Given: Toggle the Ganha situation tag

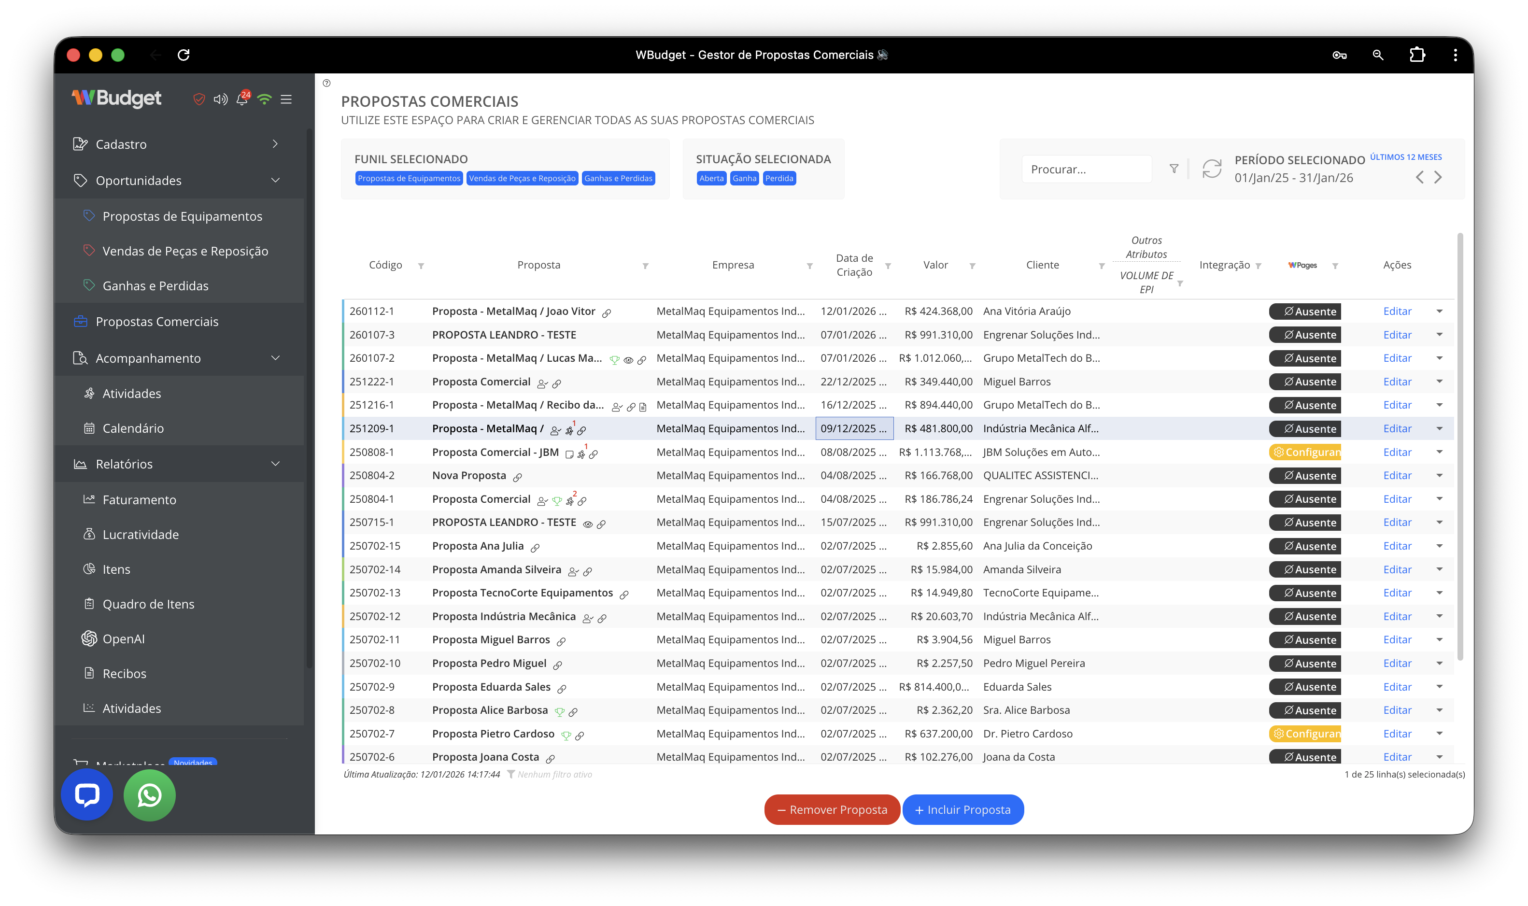Looking at the screenshot, I should [x=744, y=178].
